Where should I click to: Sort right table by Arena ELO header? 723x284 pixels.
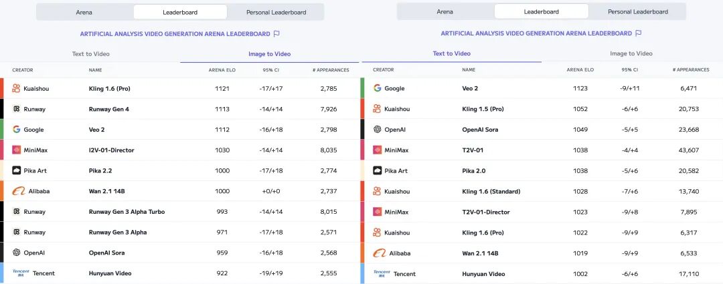click(x=580, y=70)
